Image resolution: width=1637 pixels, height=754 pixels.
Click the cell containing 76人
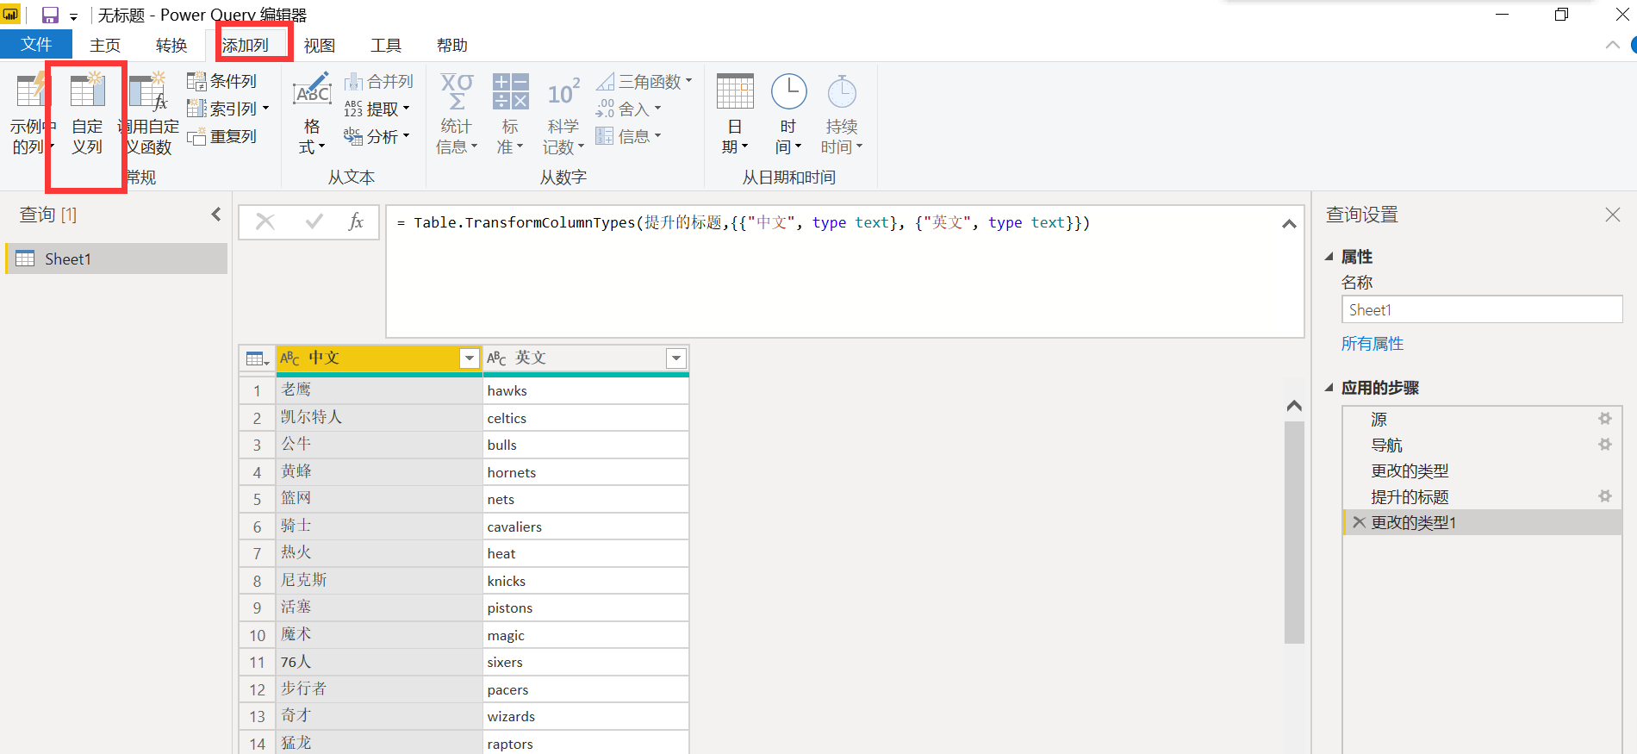(379, 662)
